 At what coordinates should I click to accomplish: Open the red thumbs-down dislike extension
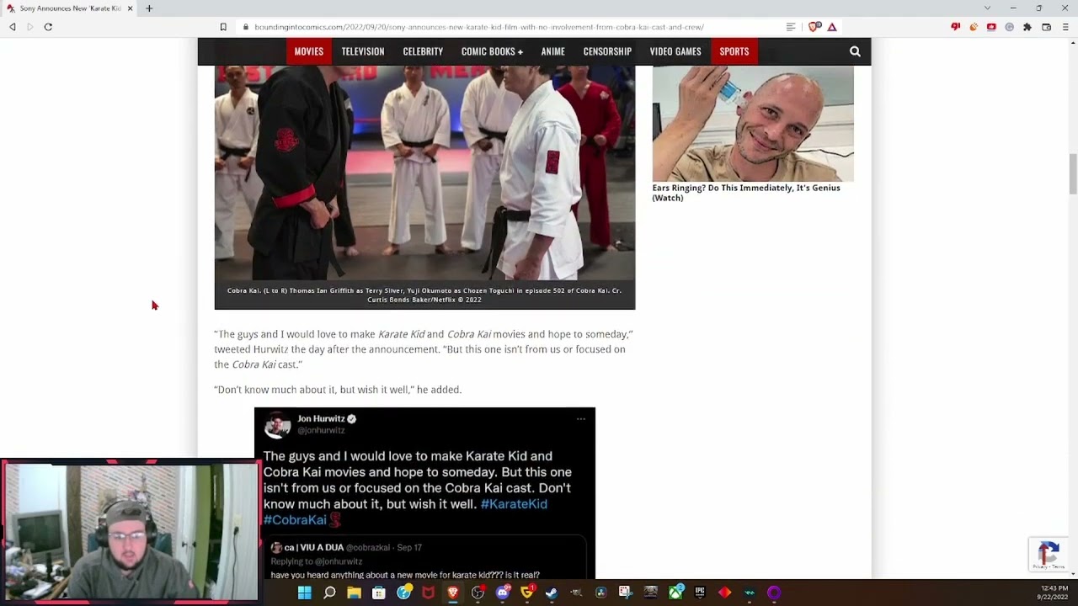pos(955,27)
